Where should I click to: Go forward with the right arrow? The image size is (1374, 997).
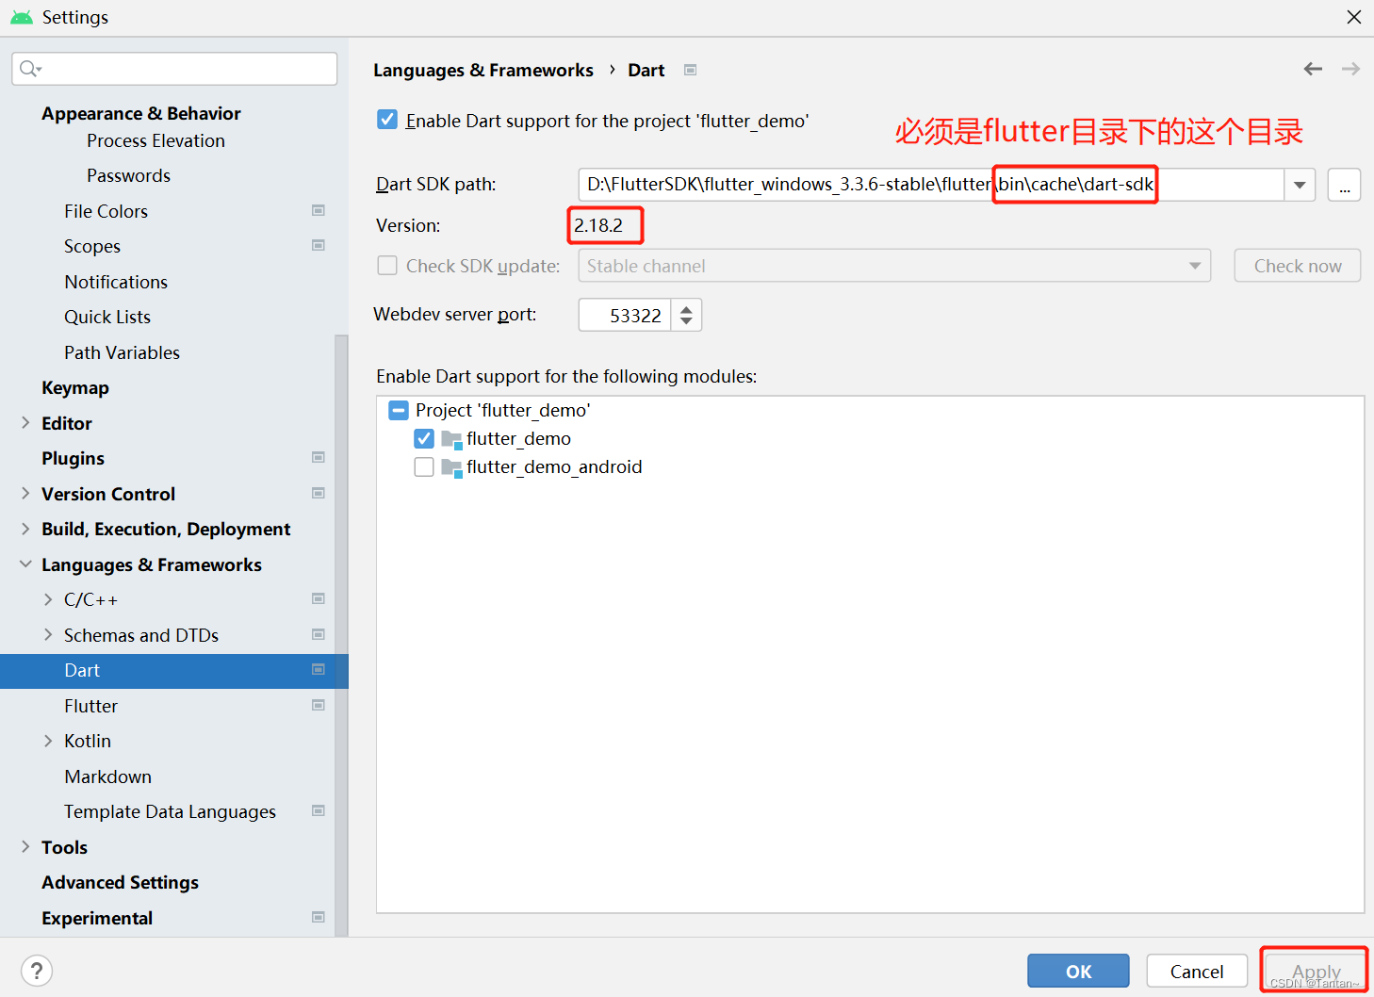1350,69
